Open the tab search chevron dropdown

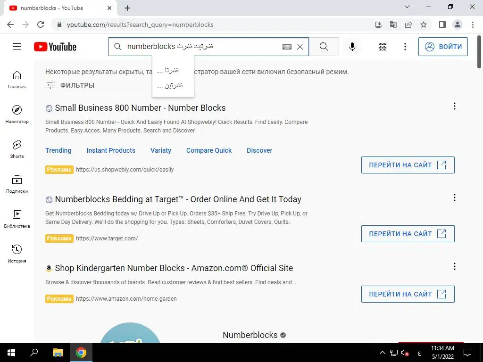coord(407,7)
